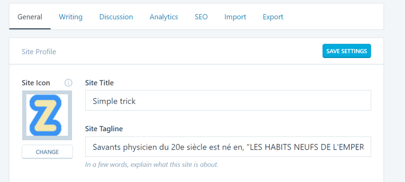Open the Export tab
Viewport: 405px width, 182px height.
pyautogui.click(x=273, y=17)
